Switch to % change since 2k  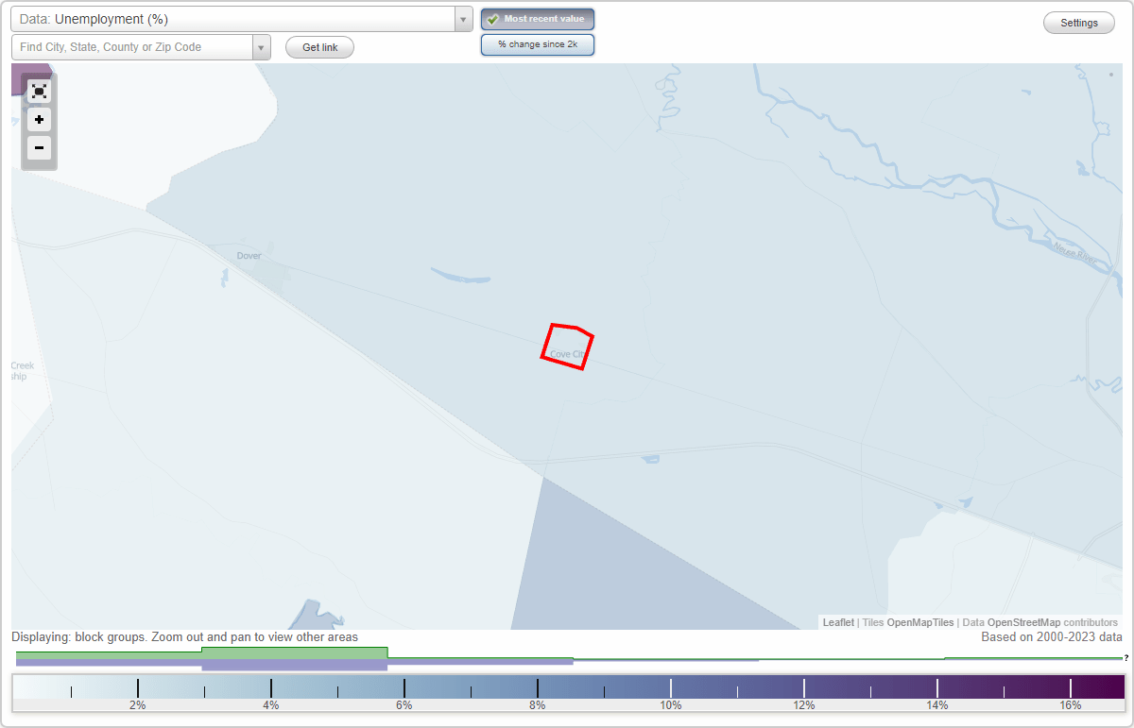[538, 44]
